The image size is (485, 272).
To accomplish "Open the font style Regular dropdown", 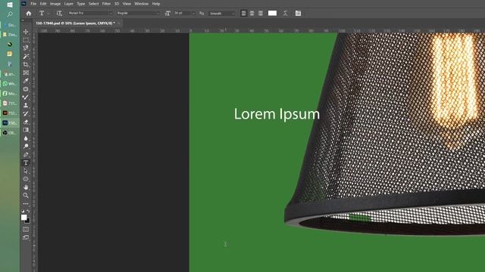I will click(138, 14).
